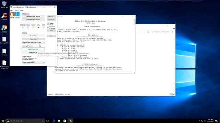Click the Explorer search box field
This screenshot has height=123, width=220.
pyautogui.click(x=162, y=32)
